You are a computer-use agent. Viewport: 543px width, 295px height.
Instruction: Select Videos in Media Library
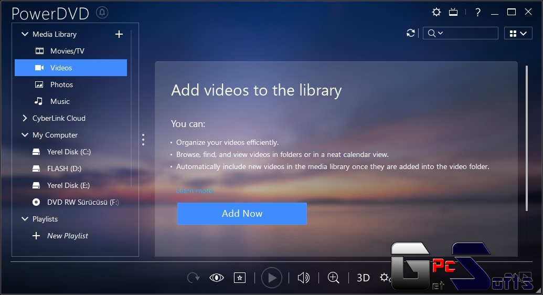pos(71,68)
